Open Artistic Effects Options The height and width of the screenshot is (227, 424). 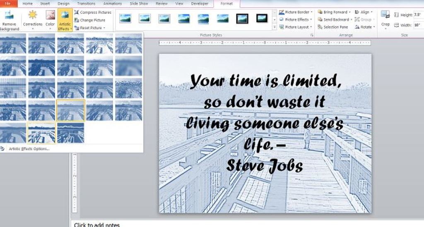(29, 149)
